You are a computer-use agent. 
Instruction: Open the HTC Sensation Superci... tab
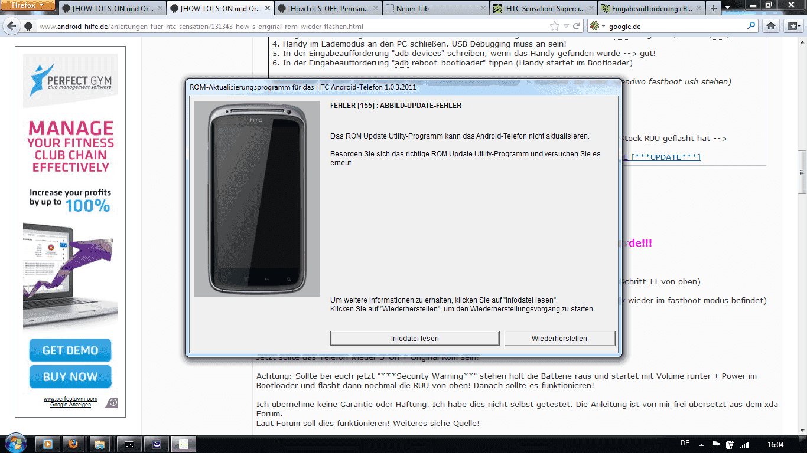(542, 8)
